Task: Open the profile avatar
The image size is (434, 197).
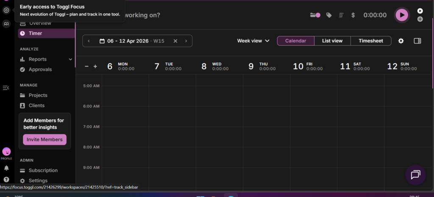Action: (6, 151)
